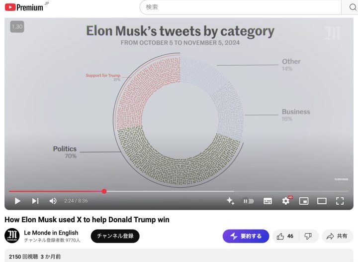Open the 共有 share dialog
The width and height of the screenshot is (358, 262).
pyautogui.click(x=337, y=236)
